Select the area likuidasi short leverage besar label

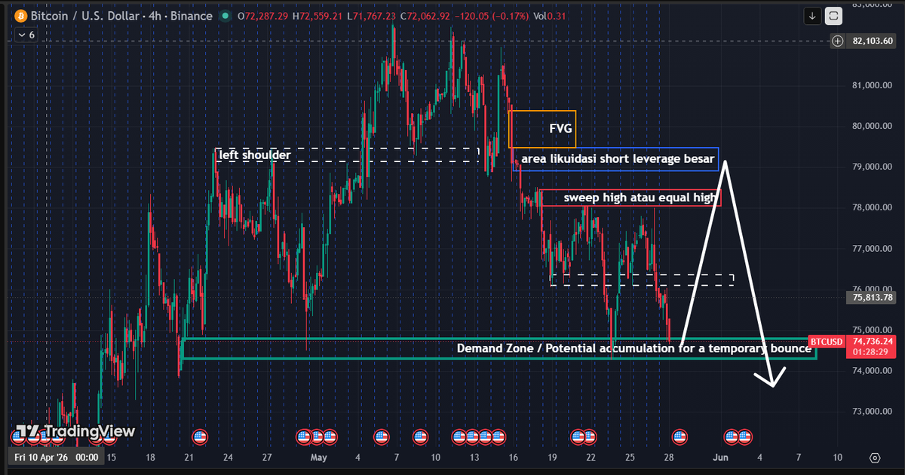click(x=618, y=158)
